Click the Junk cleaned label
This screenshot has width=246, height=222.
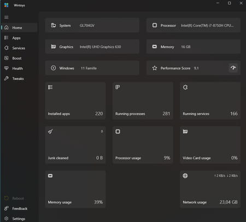[58, 158]
